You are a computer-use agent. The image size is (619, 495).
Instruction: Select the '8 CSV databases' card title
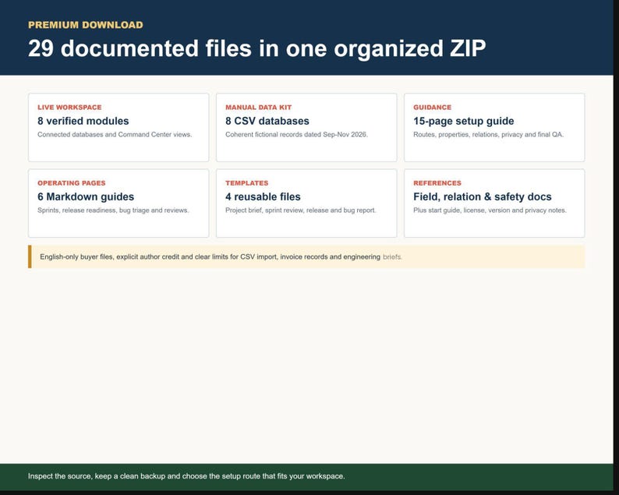[267, 121]
